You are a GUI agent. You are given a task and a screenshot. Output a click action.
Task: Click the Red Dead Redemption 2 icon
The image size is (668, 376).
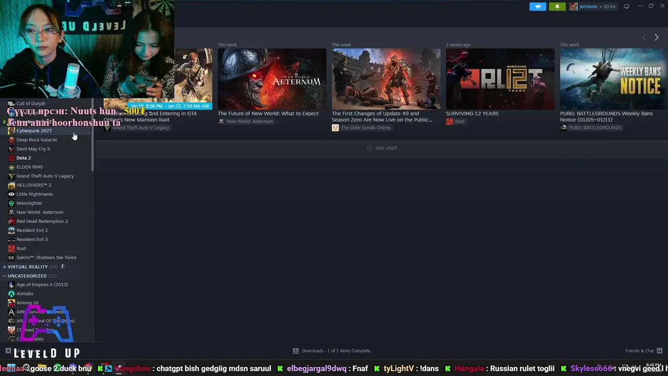click(x=11, y=221)
